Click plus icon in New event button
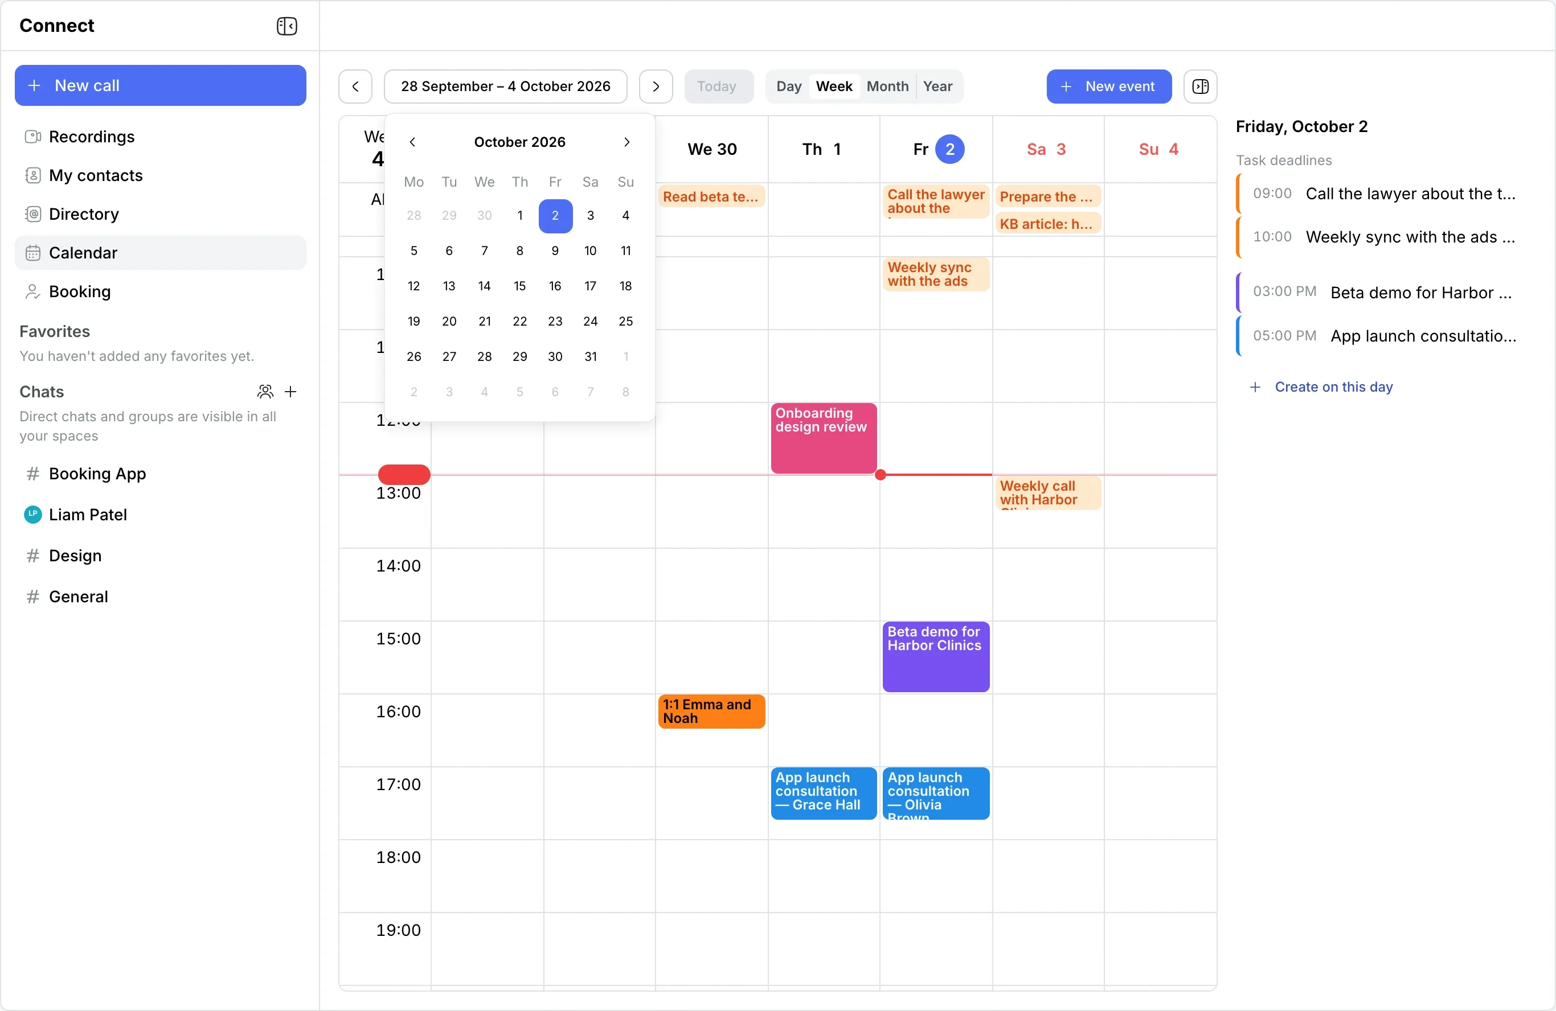Screen dimensions: 1556x1011 [1066, 87]
